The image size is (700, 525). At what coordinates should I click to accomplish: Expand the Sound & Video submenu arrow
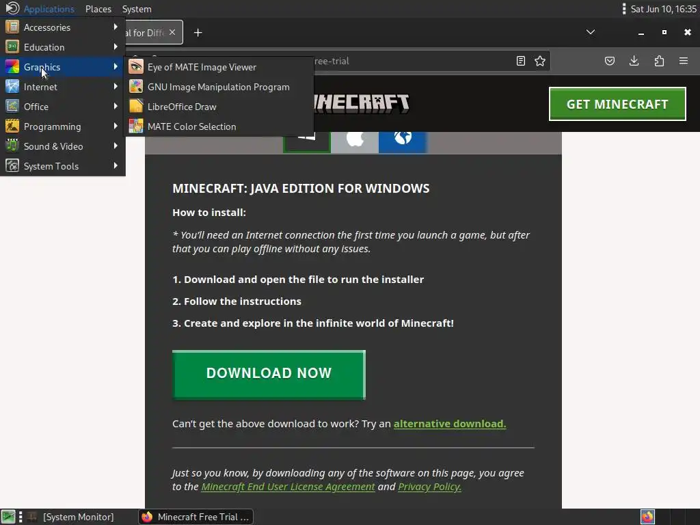click(x=116, y=146)
